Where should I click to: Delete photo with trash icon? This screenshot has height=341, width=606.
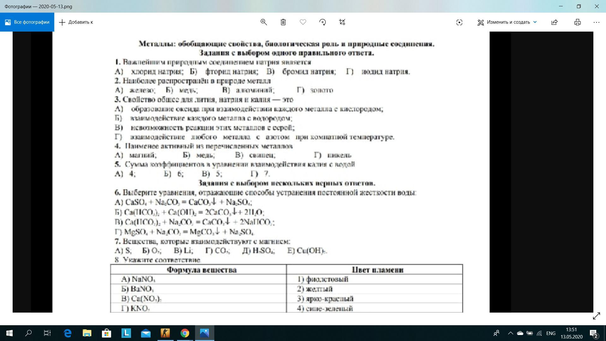[x=283, y=22]
